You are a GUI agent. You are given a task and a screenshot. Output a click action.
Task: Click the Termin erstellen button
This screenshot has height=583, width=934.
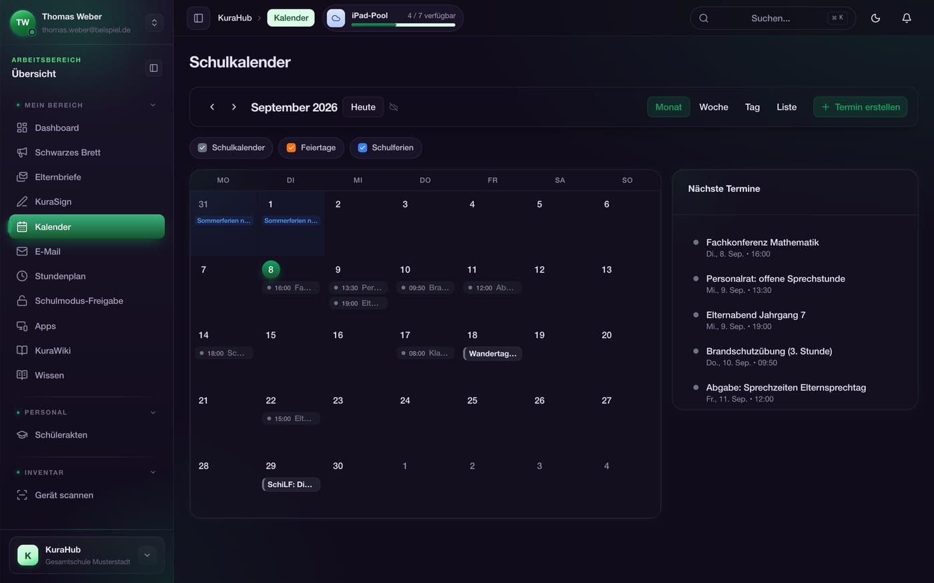click(860, 107)
